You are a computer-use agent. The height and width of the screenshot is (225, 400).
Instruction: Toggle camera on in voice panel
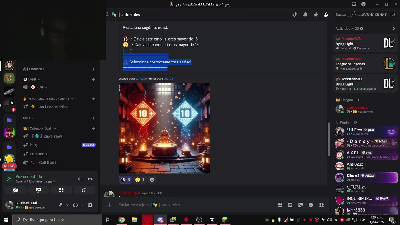[15, 190]
